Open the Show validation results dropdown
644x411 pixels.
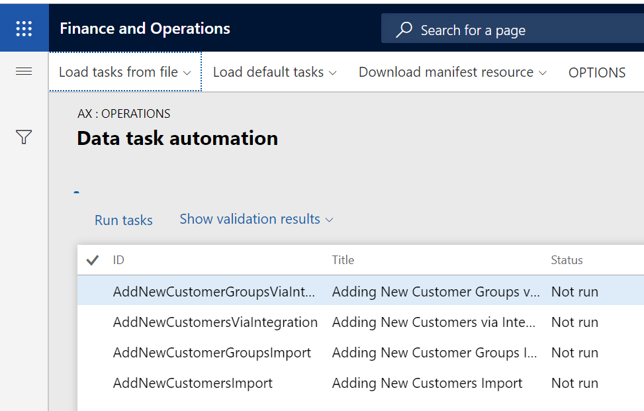pos(329,219)
